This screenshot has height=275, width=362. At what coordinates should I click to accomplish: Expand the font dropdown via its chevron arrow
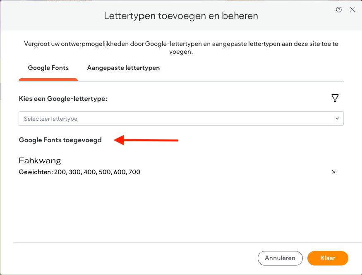[337, 119]
